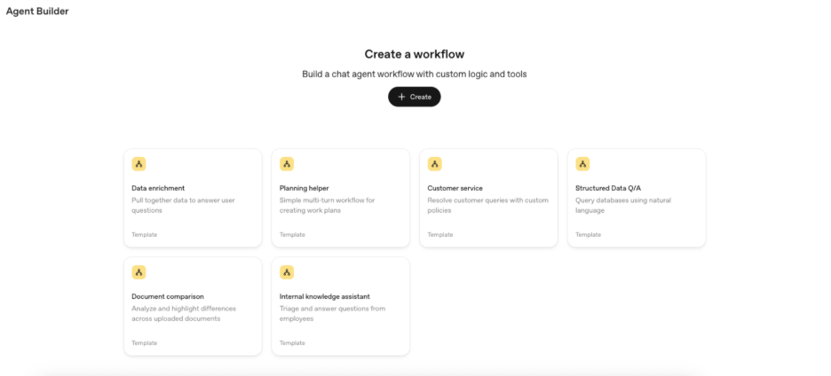Click the Customer service card description text

pos(487,206)
